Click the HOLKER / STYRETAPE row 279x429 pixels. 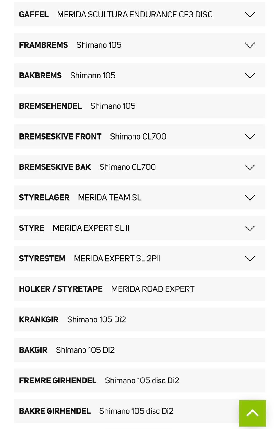click(x=139, y=289)
